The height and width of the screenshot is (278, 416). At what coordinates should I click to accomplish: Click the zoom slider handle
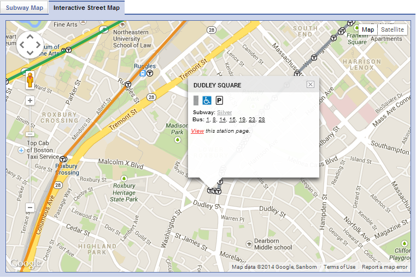coord(30,134)
